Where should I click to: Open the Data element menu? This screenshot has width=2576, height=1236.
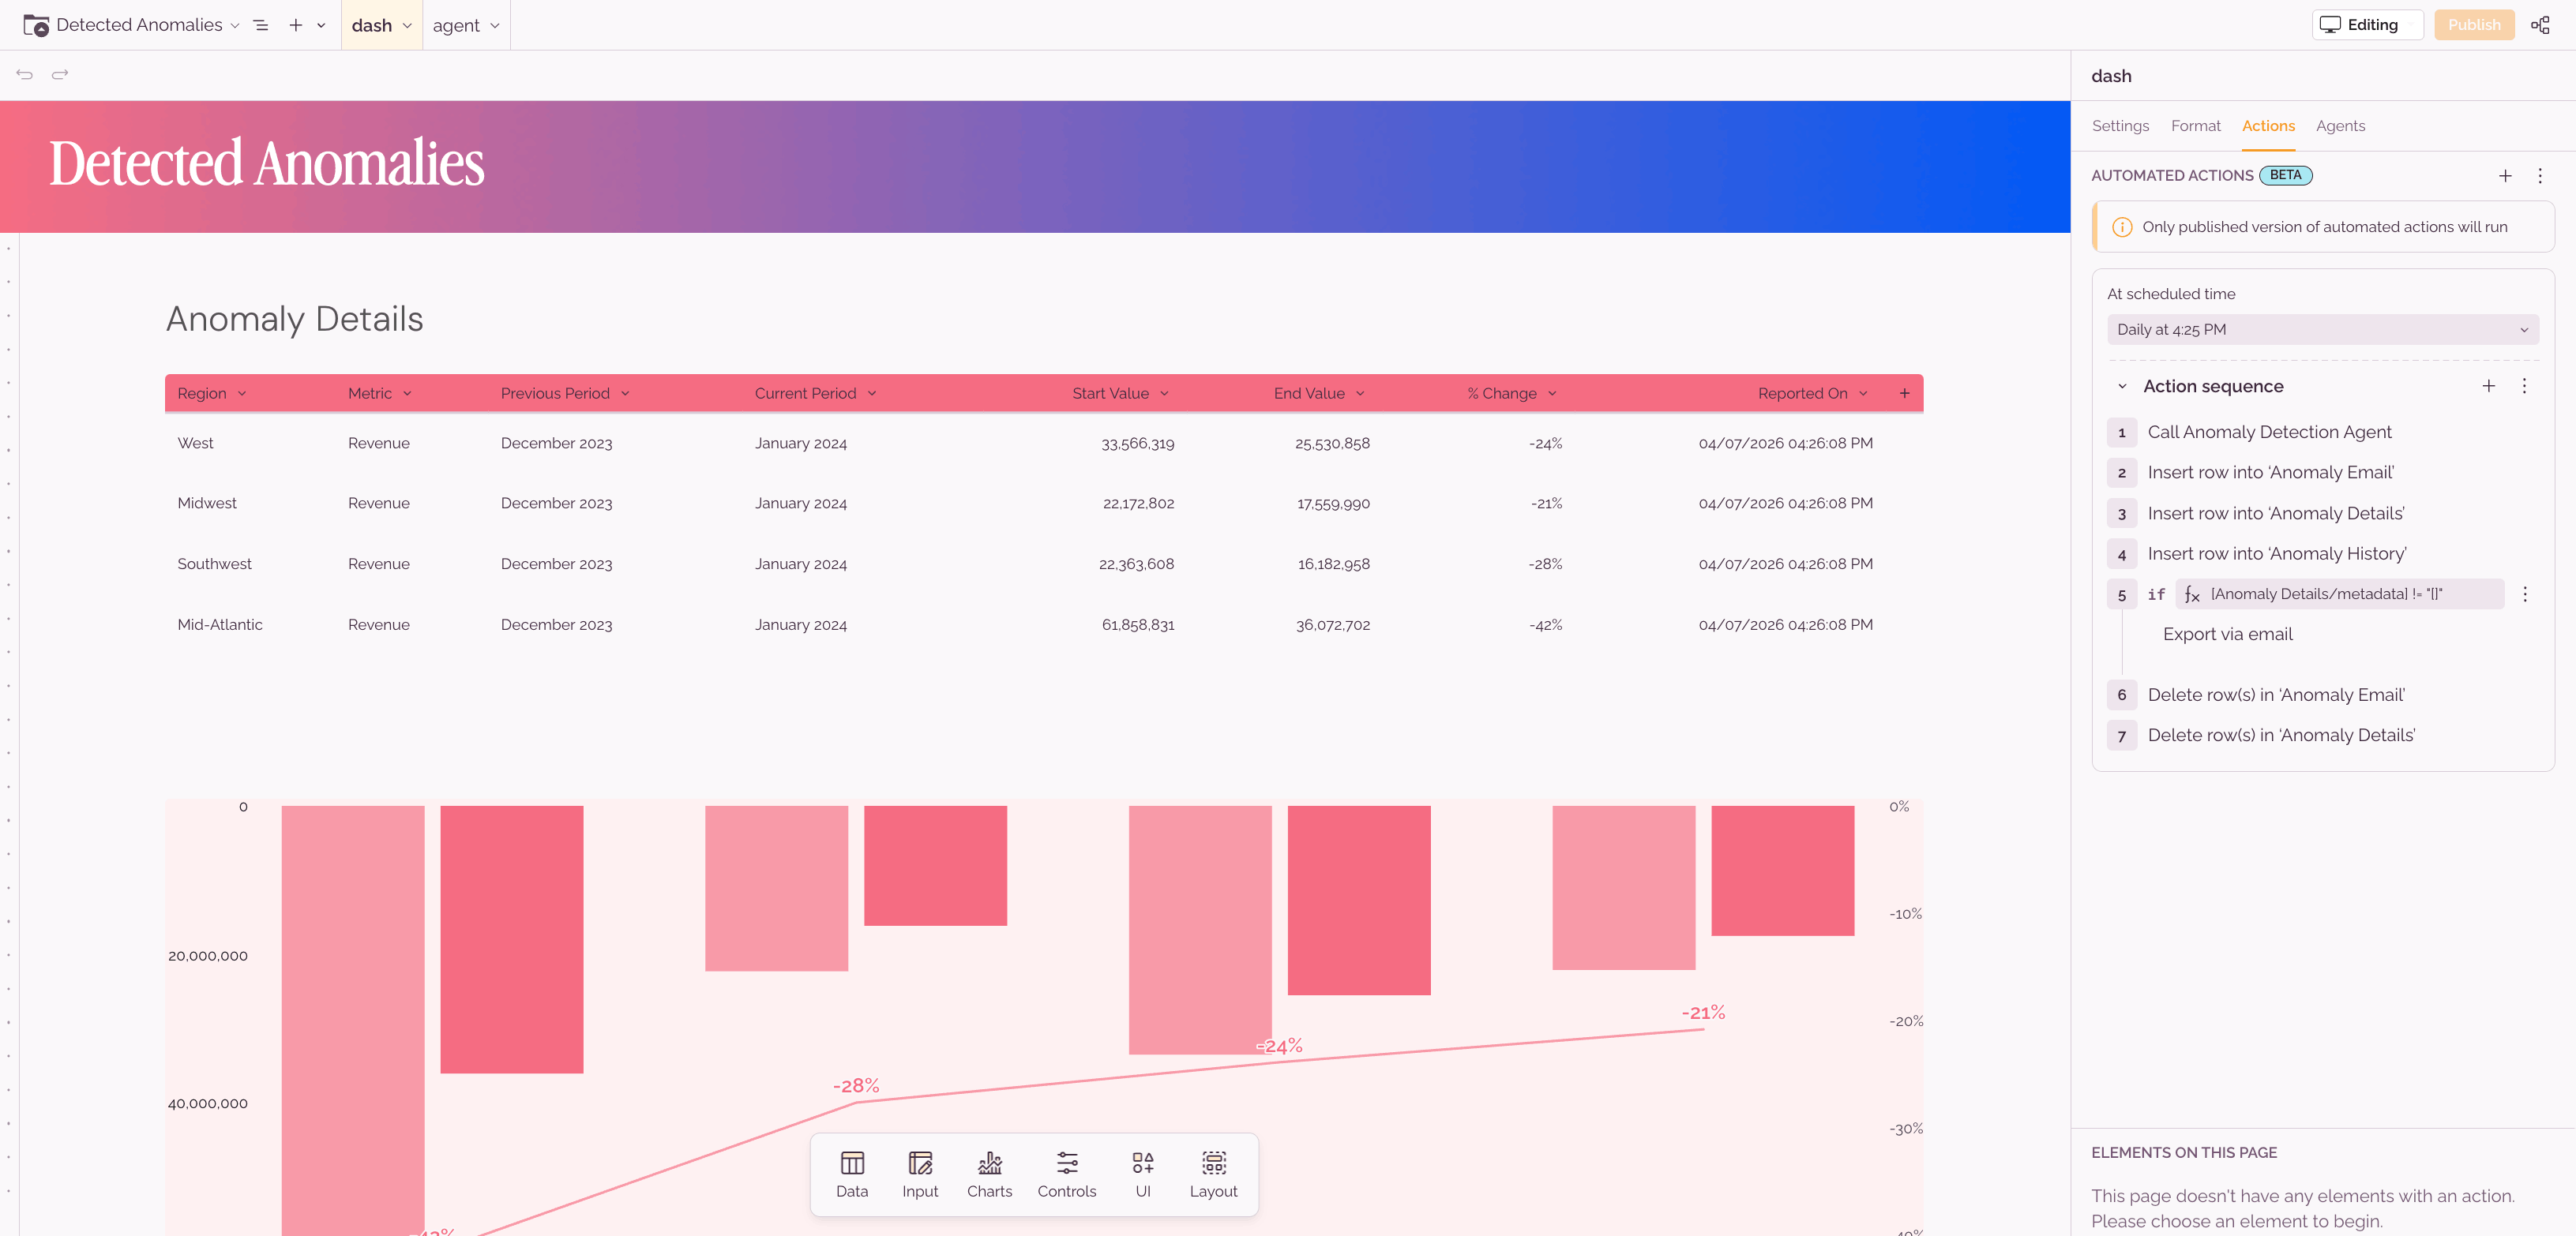click(x=851, y=1174)
